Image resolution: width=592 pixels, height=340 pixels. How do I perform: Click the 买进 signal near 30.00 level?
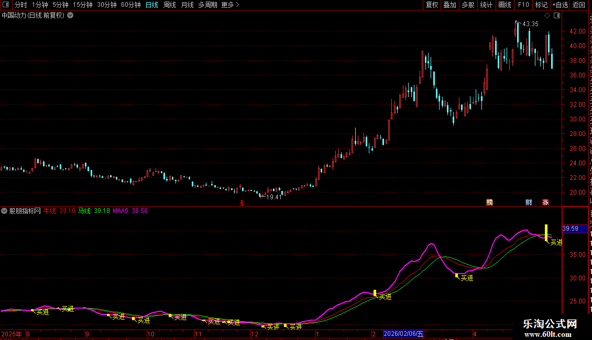pos(467,278)
